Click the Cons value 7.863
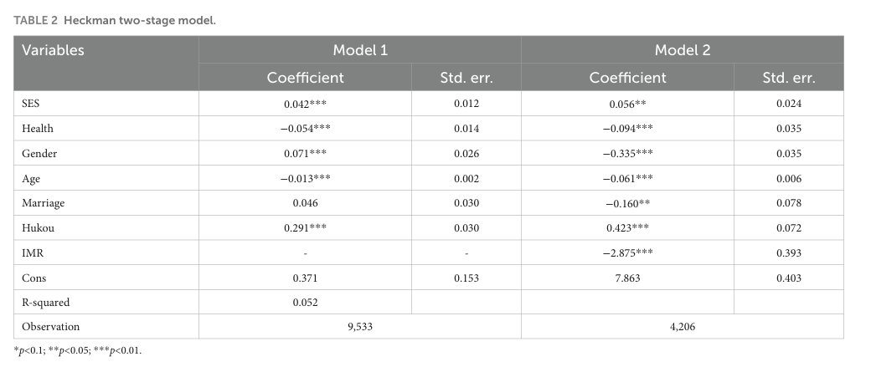The width and height of the screenshot is (871, 367). click(627, 278)
